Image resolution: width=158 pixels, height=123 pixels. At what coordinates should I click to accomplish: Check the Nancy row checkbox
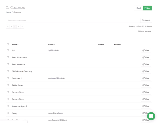coord(8,113)
